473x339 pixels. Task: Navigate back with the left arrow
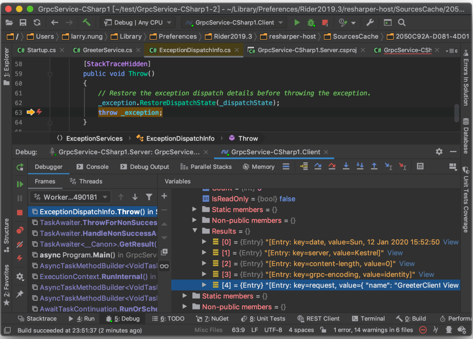pos(55,23)
